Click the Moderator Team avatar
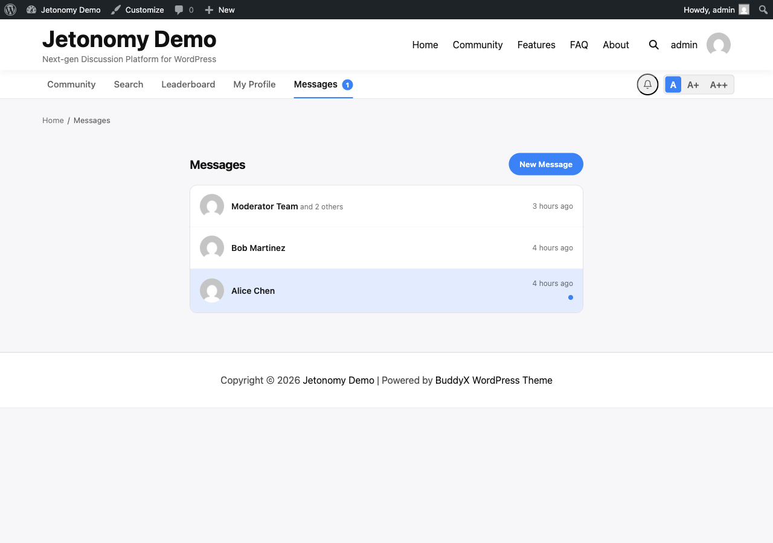This screenshot has height=543, width=773. pyautogui.click(x=211, y=206)
